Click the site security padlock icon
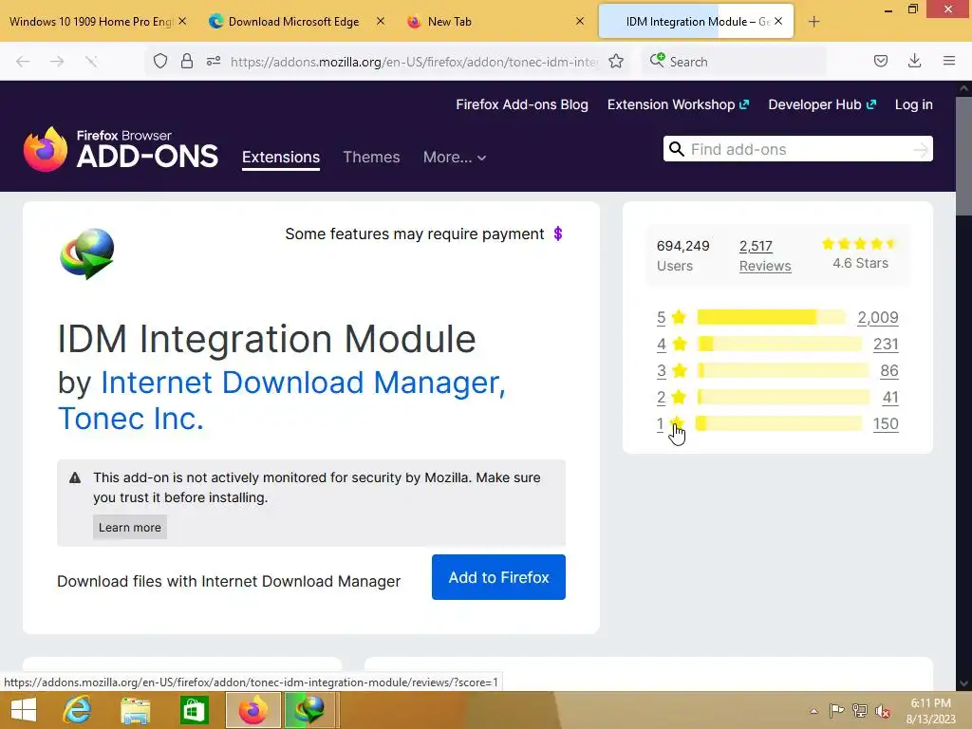 point(187,62)
